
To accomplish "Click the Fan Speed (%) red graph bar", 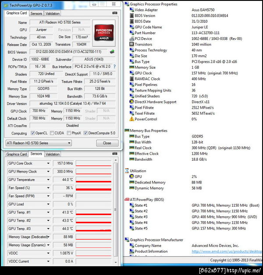I will click(x=93, y=190).
